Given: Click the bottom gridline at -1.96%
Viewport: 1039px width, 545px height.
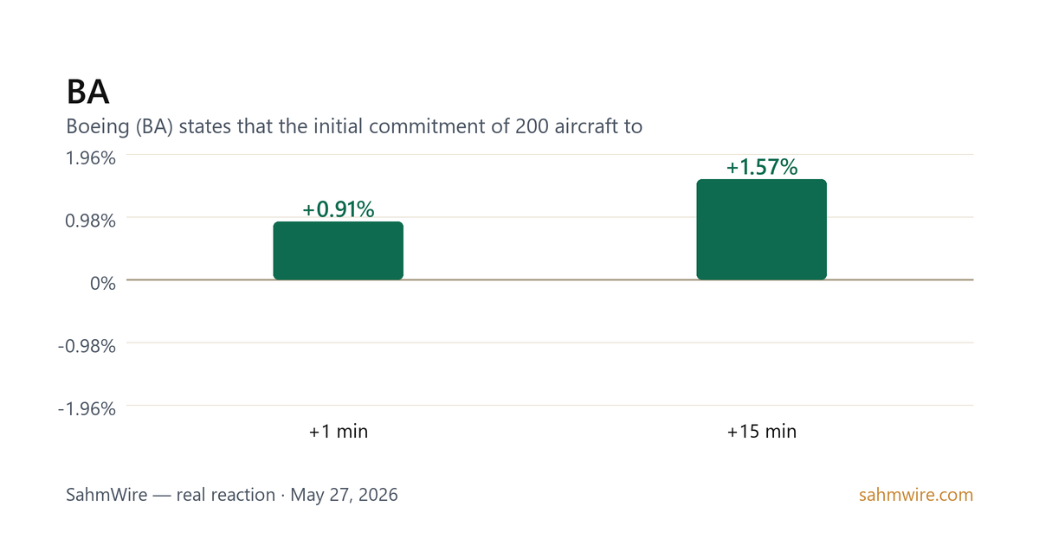Looking at the screenshot, I should pyautogui.click(x=550, y=405).
